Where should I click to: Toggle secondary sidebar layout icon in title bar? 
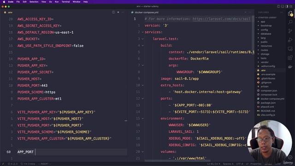(x=287, y=6)
